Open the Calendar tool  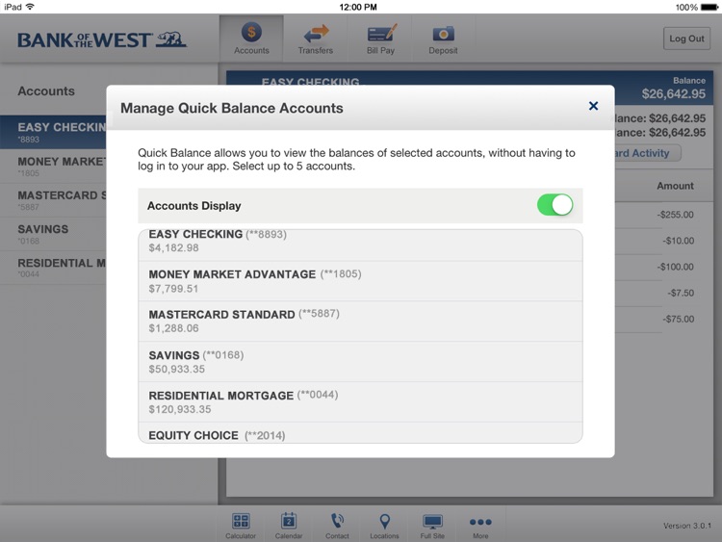(x=289, y=526)
